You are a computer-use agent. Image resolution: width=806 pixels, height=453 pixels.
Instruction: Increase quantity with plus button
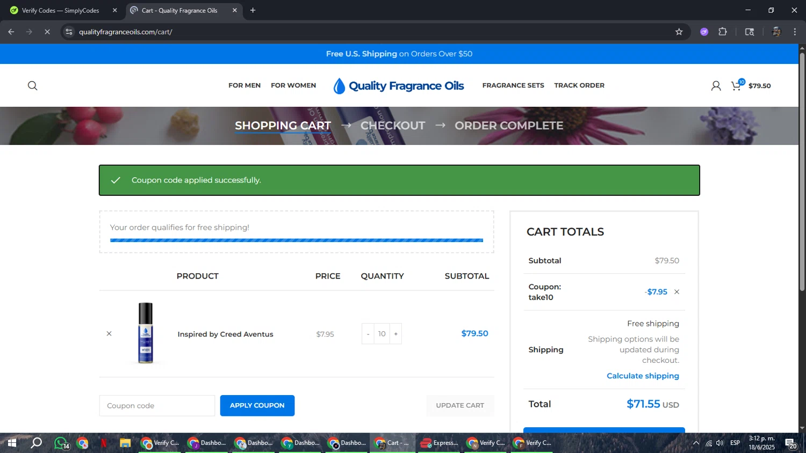tap(396, 334)
